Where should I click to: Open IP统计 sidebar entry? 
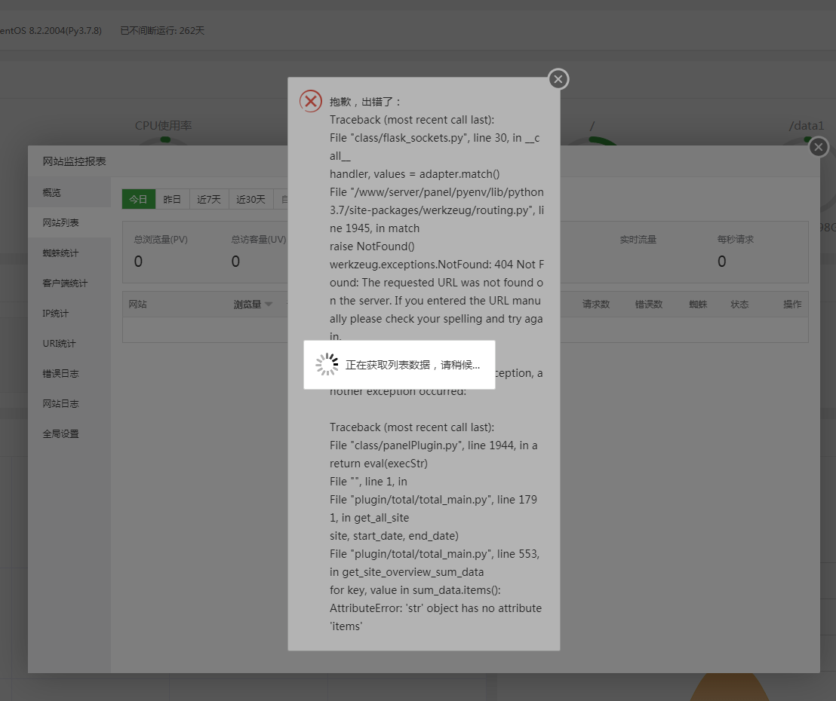[x=69, y=314]
